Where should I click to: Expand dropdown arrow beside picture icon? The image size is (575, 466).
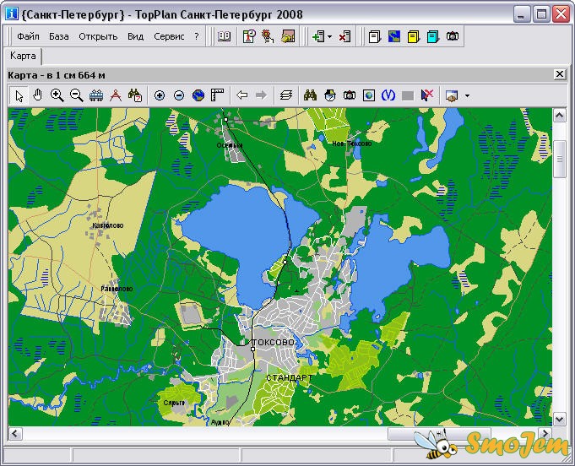tap(467, 95)
